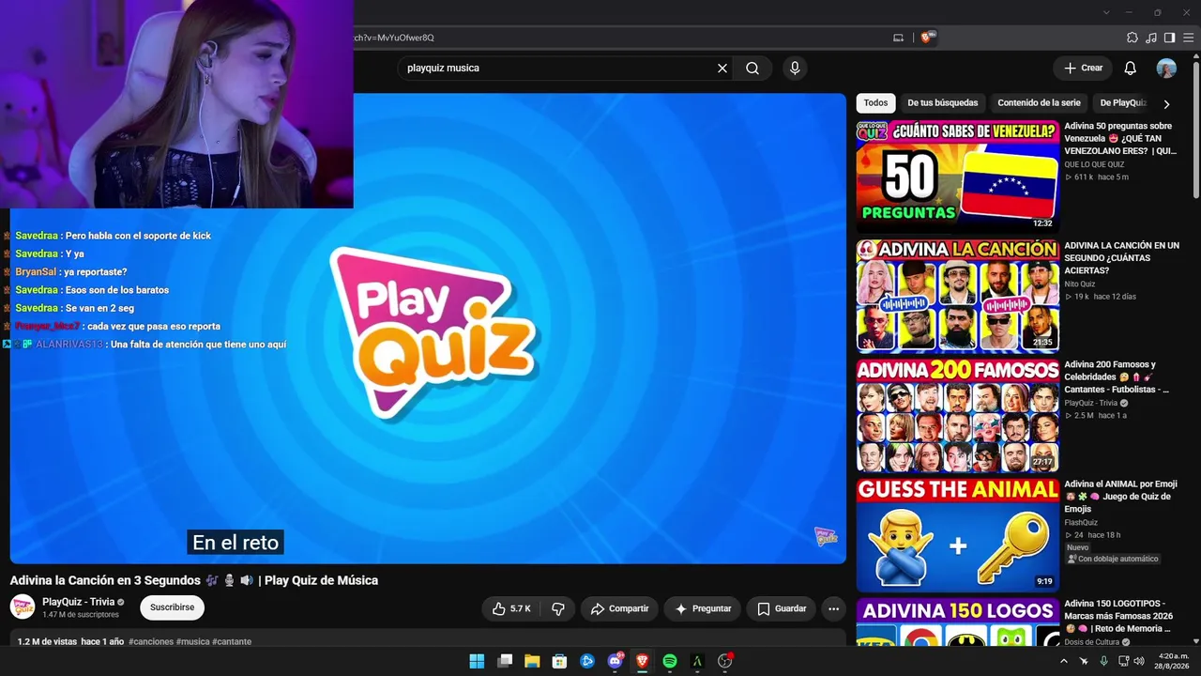Toggle the browser sidebar panel icon
The image size is (1201, 676).
(1169, 38)
